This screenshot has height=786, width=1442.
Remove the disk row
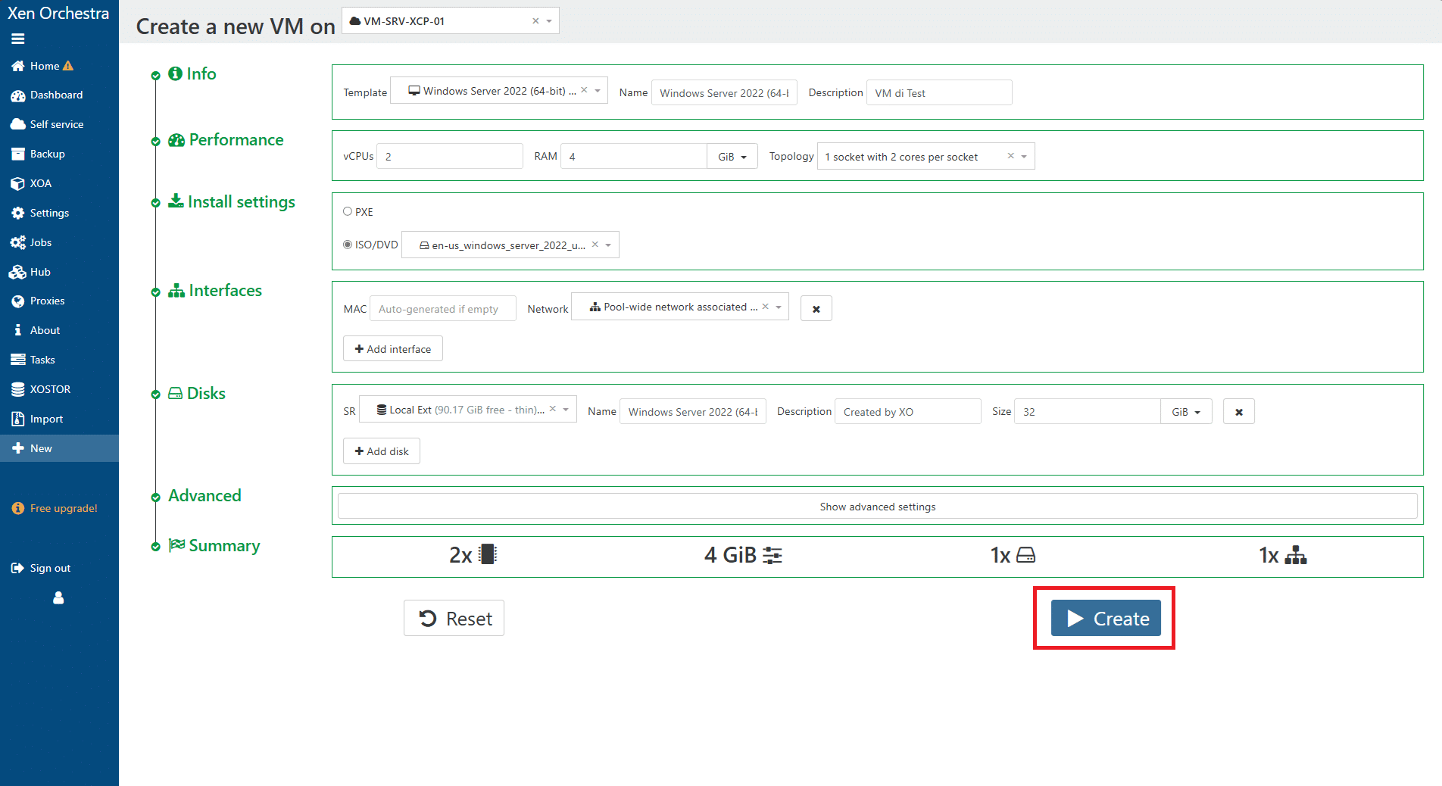1239,412
